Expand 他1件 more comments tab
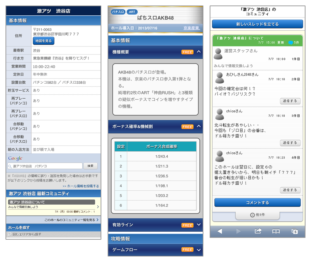Image resolution: width=311 pixels, height=262 pixels. point(258,215)
